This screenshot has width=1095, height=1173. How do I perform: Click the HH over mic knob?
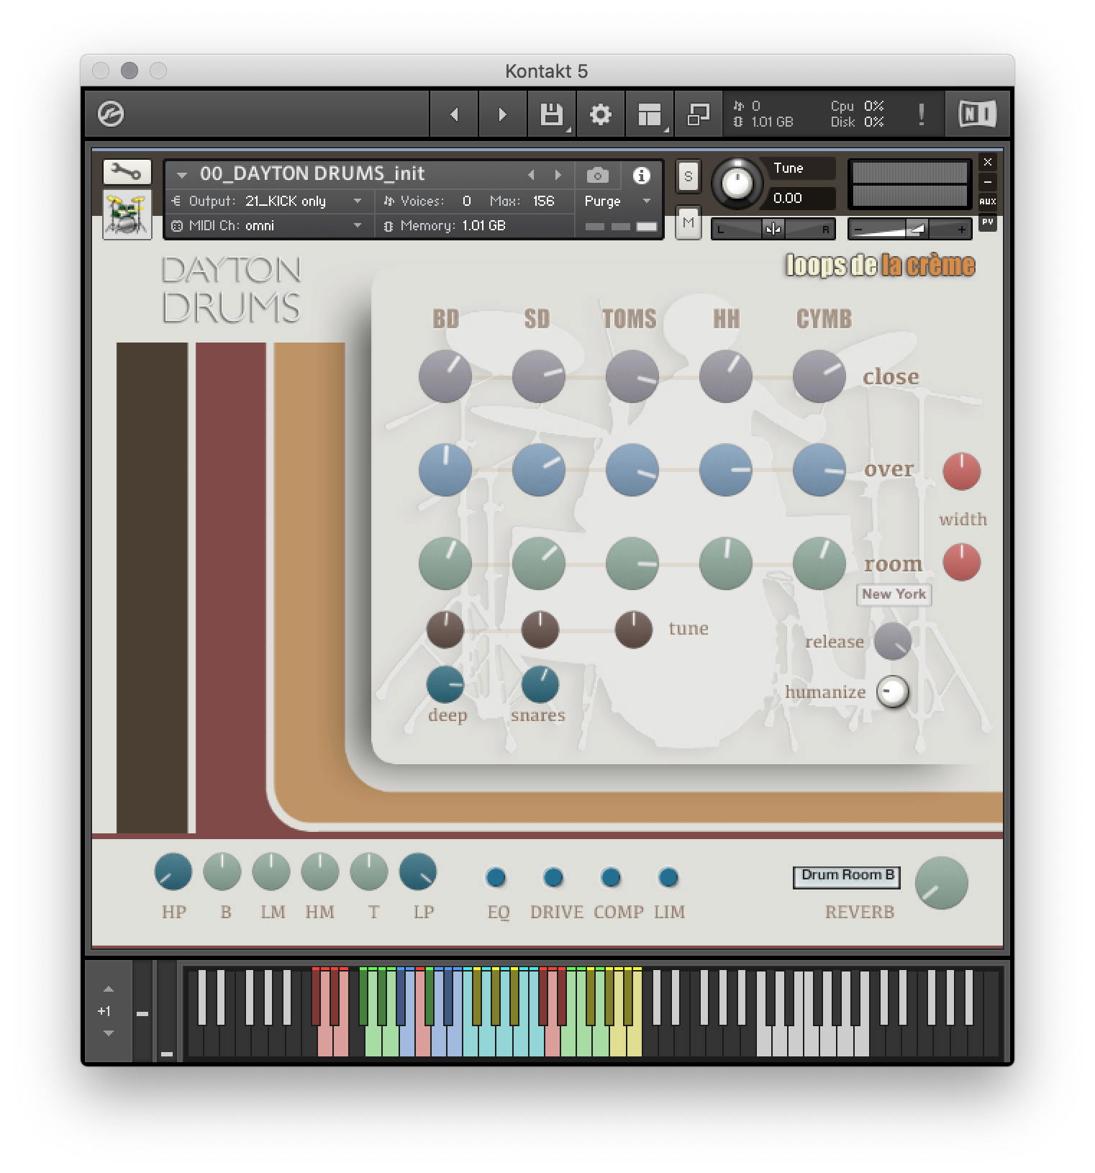[x=726, y=470]
